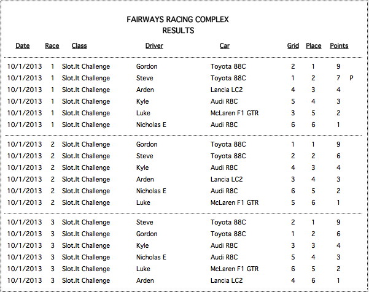Viewport: 369px width, 292px height.
Task: Click Nicholas E in race 3
Action: pyautogui.click(x=151, y=257)
